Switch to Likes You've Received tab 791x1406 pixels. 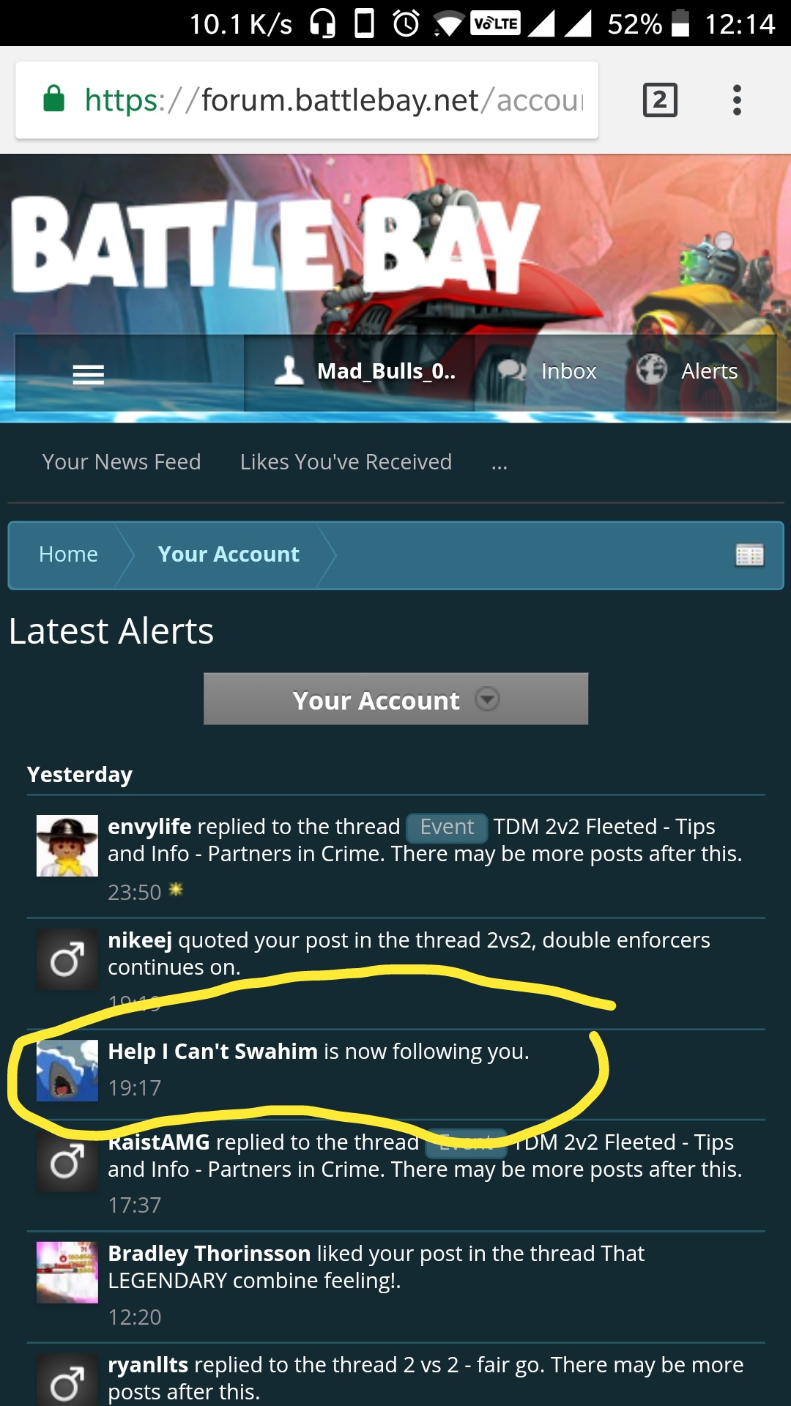click(346, 462)
